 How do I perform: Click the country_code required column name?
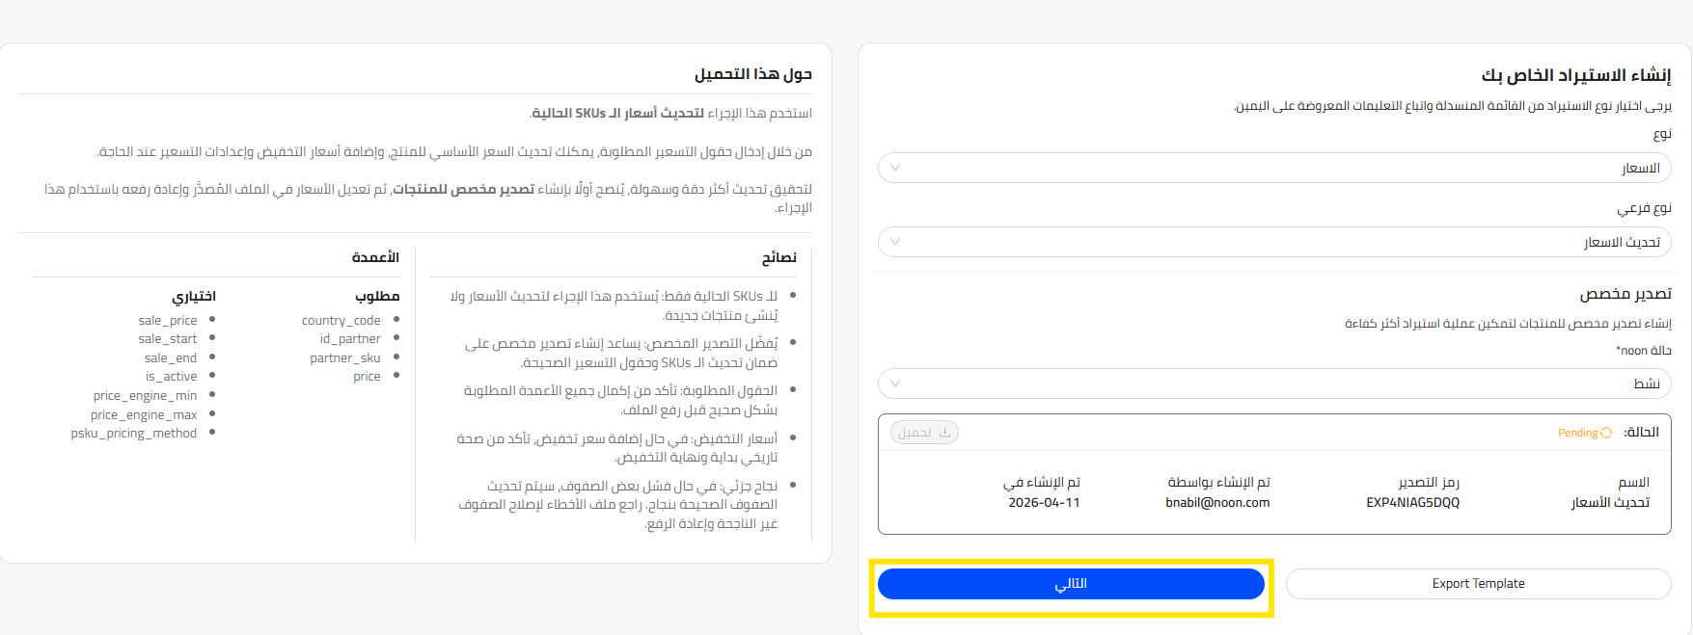[341, 320]
